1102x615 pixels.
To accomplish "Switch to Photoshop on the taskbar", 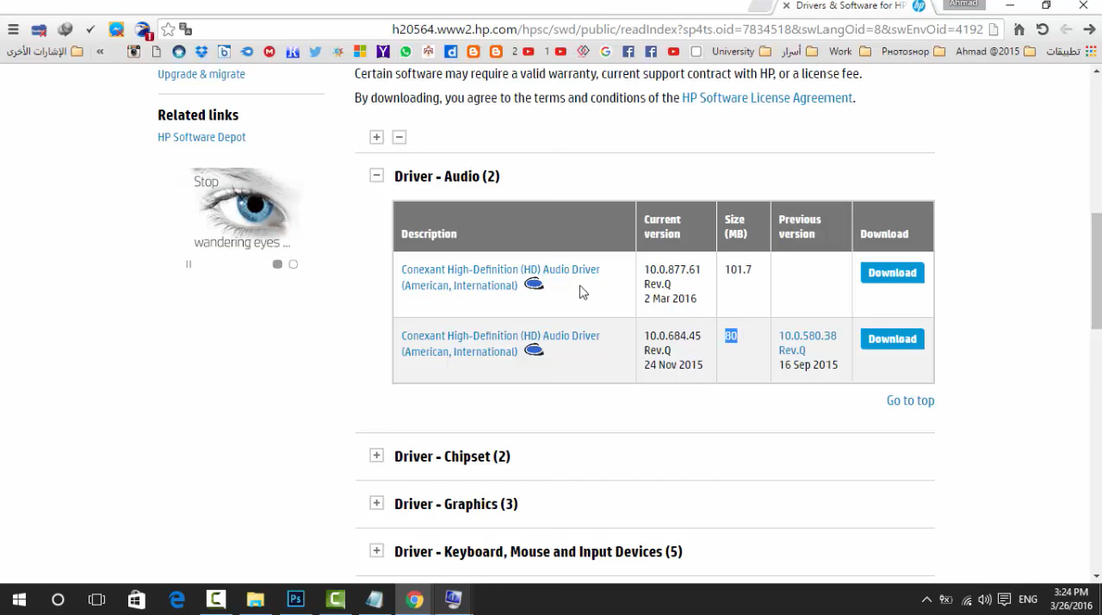I will 295,599.
